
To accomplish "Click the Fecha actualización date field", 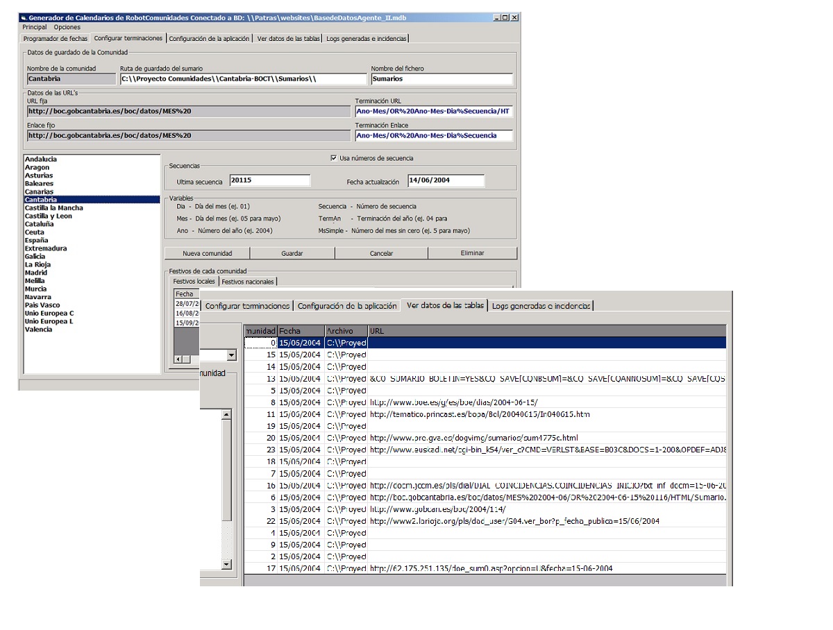I will click(x=446, y=181).
